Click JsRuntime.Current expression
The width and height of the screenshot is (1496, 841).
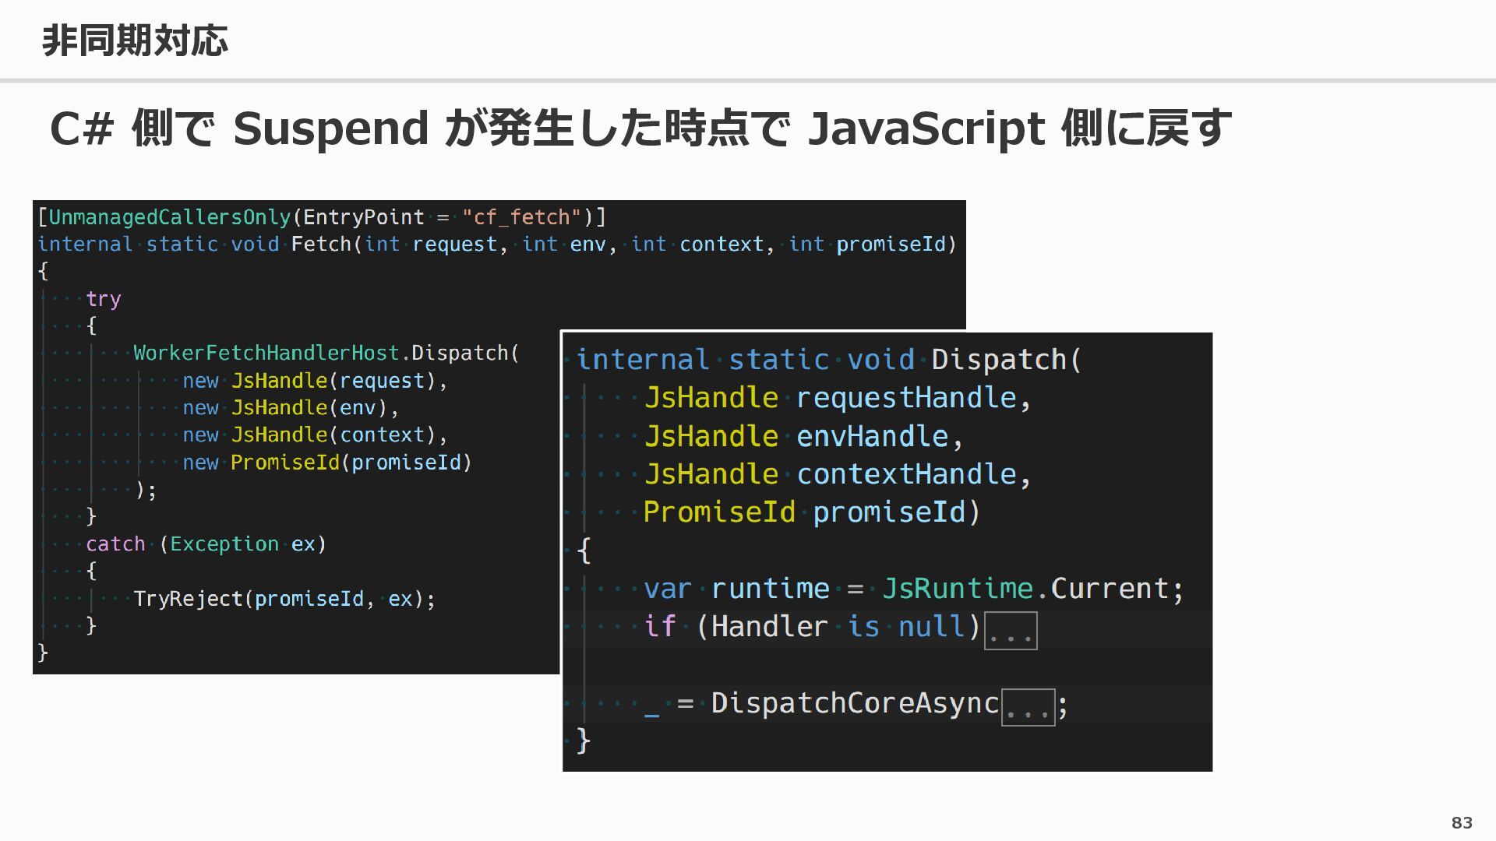tap(1025, 589)
